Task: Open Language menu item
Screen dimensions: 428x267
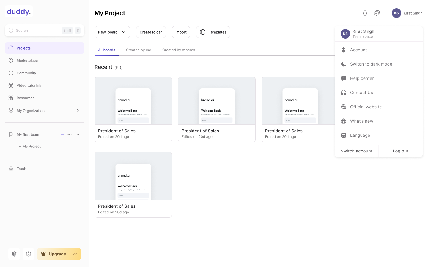Action: pos(379,135)
